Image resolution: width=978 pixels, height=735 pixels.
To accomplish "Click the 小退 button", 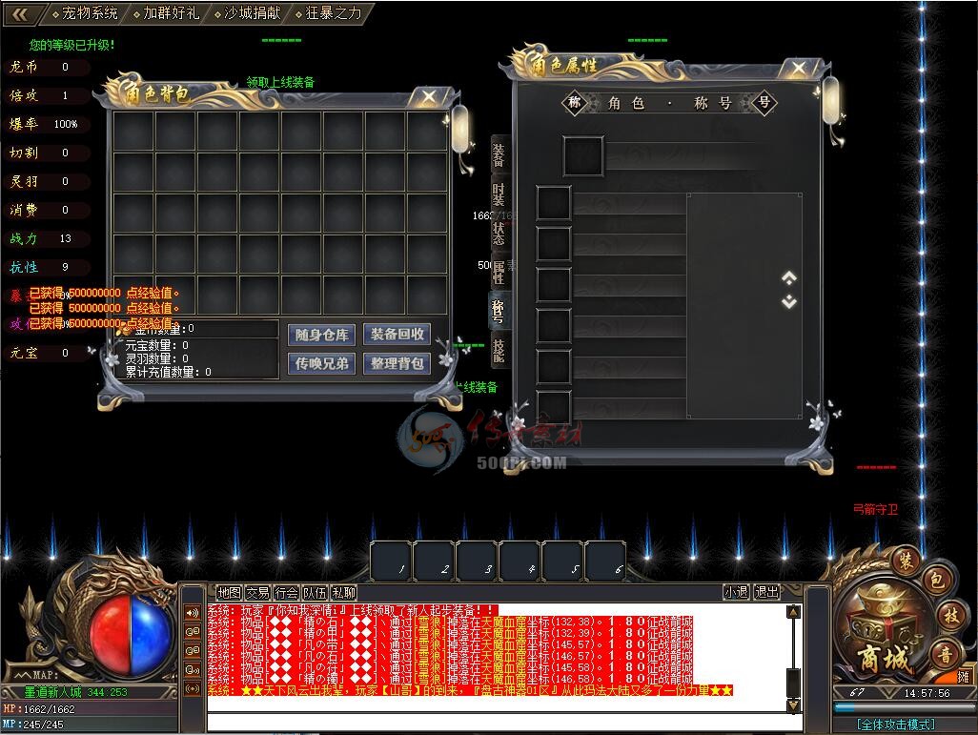I will click(x=736, y=591).
